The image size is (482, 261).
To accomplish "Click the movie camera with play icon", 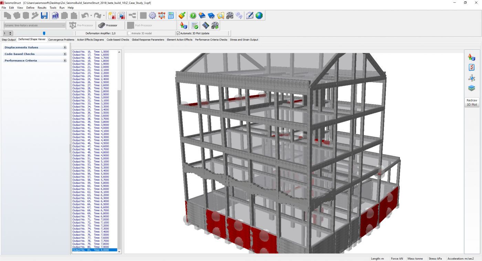I will click(x=215, y=25).
